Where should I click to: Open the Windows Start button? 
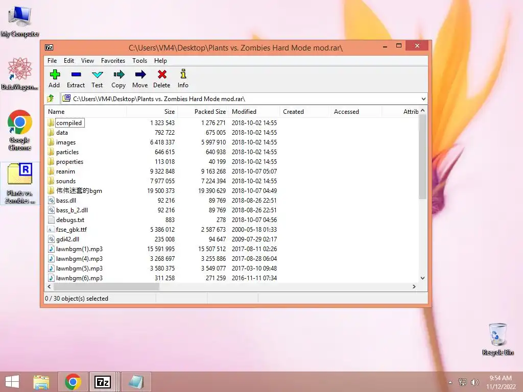click(x=12, y=382)
